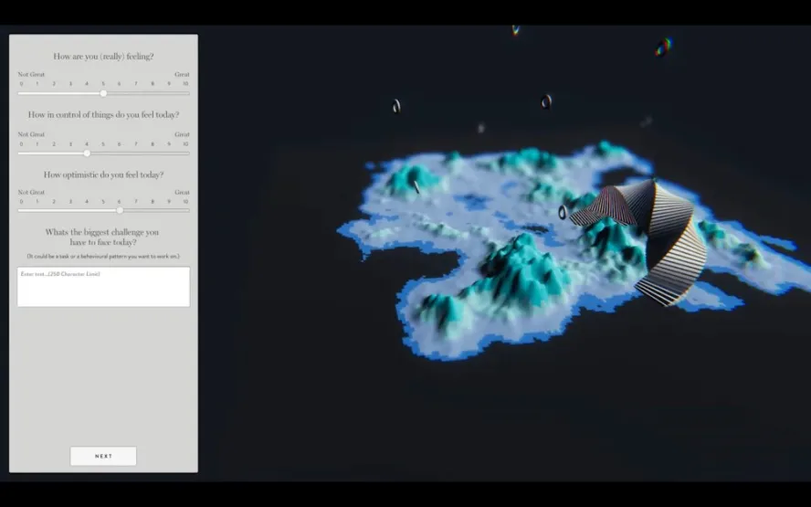Click the far left end of the control slider track

20,153
